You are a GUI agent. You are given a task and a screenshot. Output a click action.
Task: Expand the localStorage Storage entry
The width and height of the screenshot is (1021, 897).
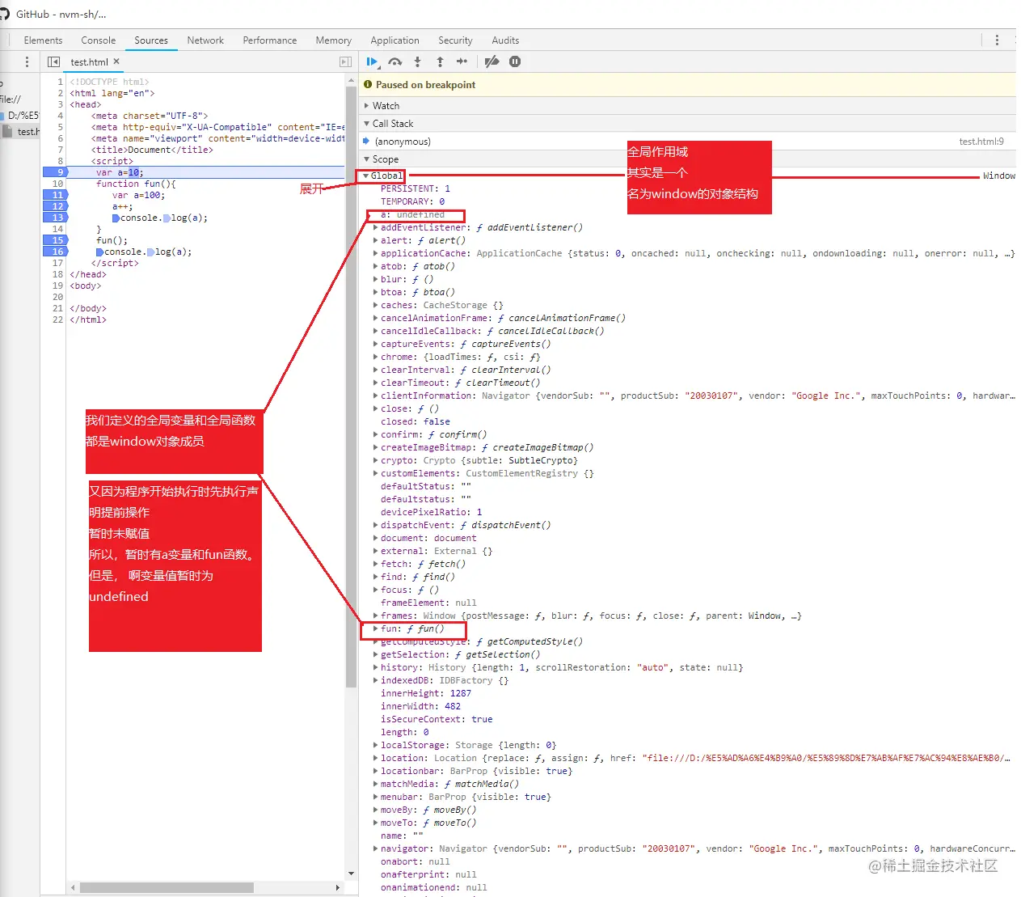point(375,745)
